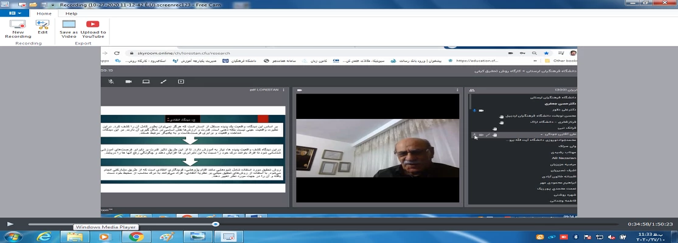Click the browser reload button
This screenshot has height=243, width=678.
[x=116, y=53]
